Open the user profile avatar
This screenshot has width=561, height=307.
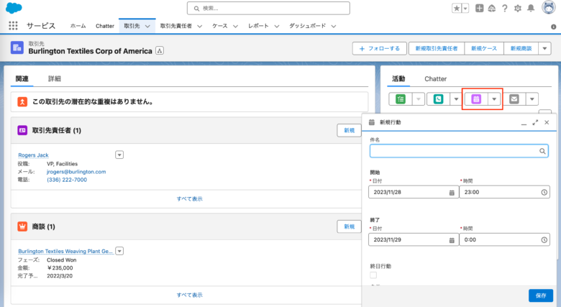pos(549,7)
